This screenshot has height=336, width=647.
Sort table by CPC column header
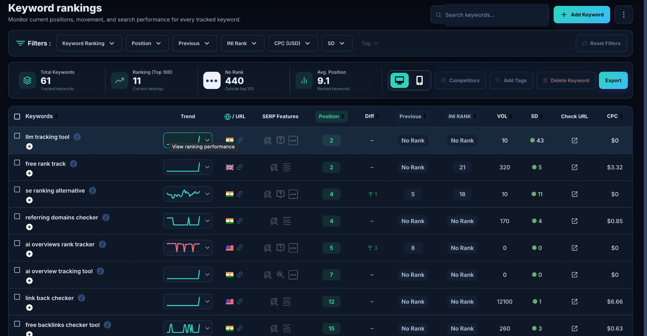tap(615, 116)
